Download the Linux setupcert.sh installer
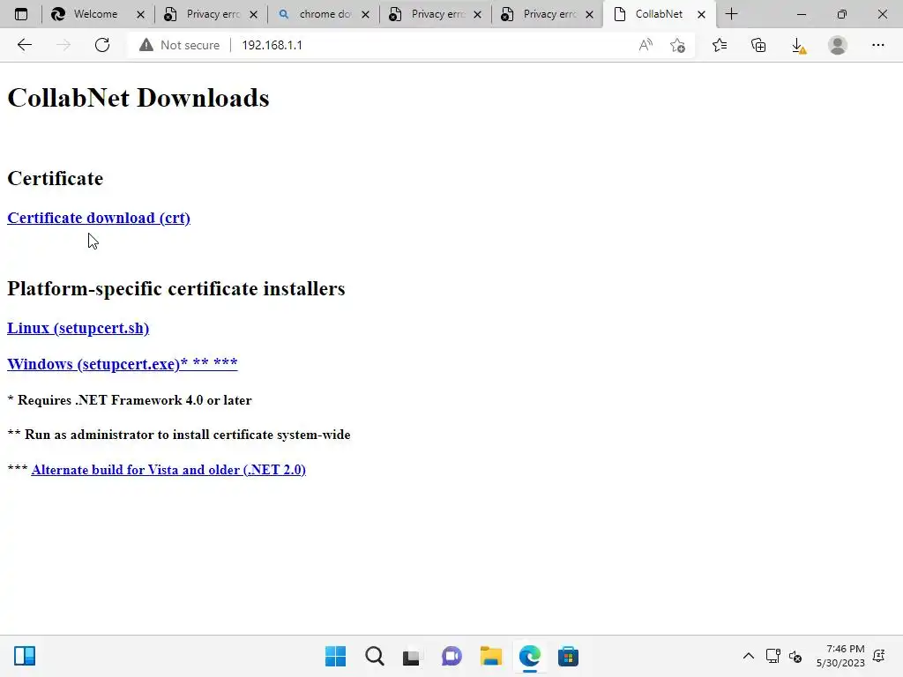The width and height of the screenshot is (903, 677). point(78,328)
